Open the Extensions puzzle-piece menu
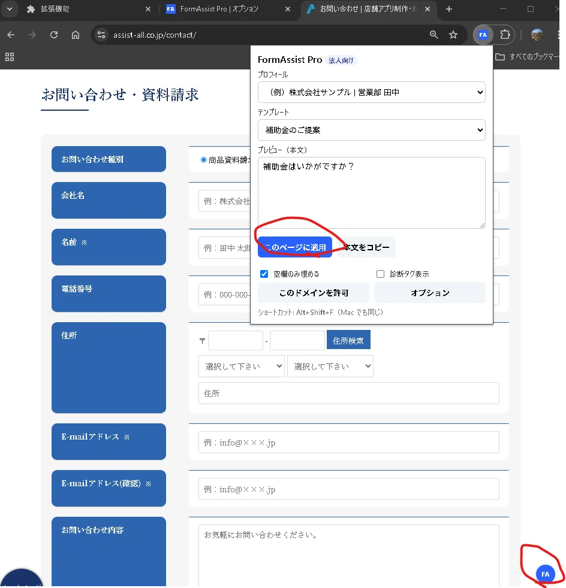 coord(505,35)
